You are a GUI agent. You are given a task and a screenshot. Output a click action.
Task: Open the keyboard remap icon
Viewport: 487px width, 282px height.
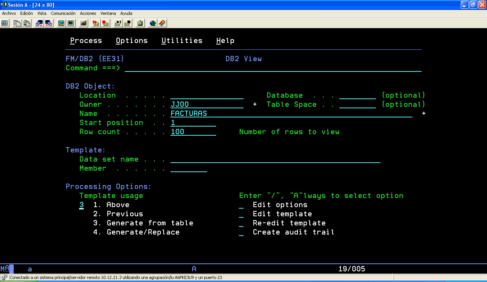84,23
